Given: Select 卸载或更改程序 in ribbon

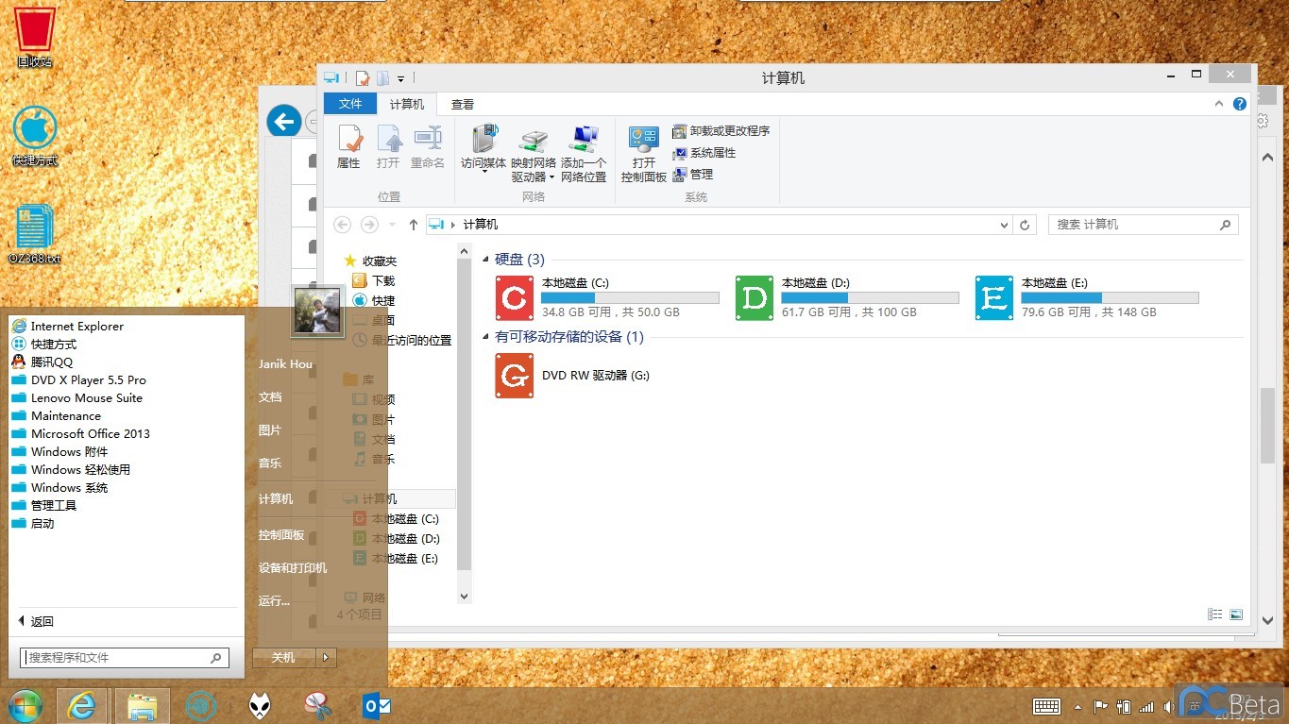Looking at the screenshot, I should click(x=721, y=131).
